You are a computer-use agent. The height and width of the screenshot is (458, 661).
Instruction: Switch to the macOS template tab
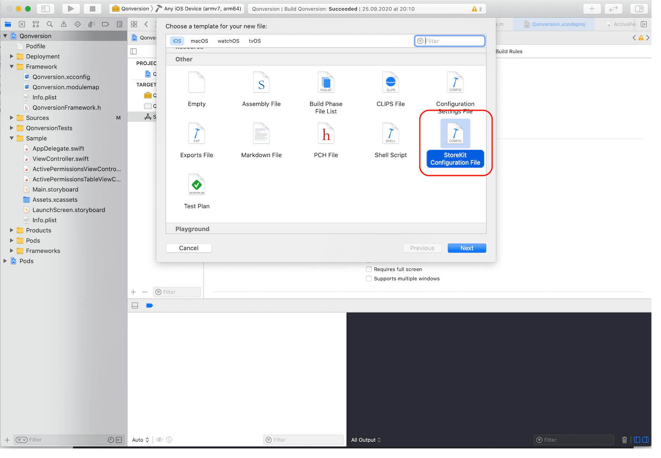[199, 41]
